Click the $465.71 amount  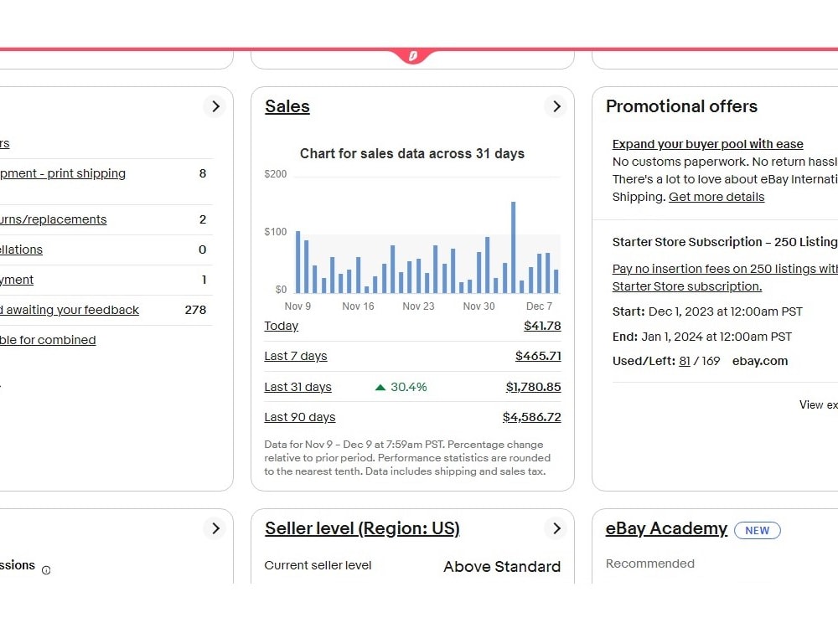[538, 356]
